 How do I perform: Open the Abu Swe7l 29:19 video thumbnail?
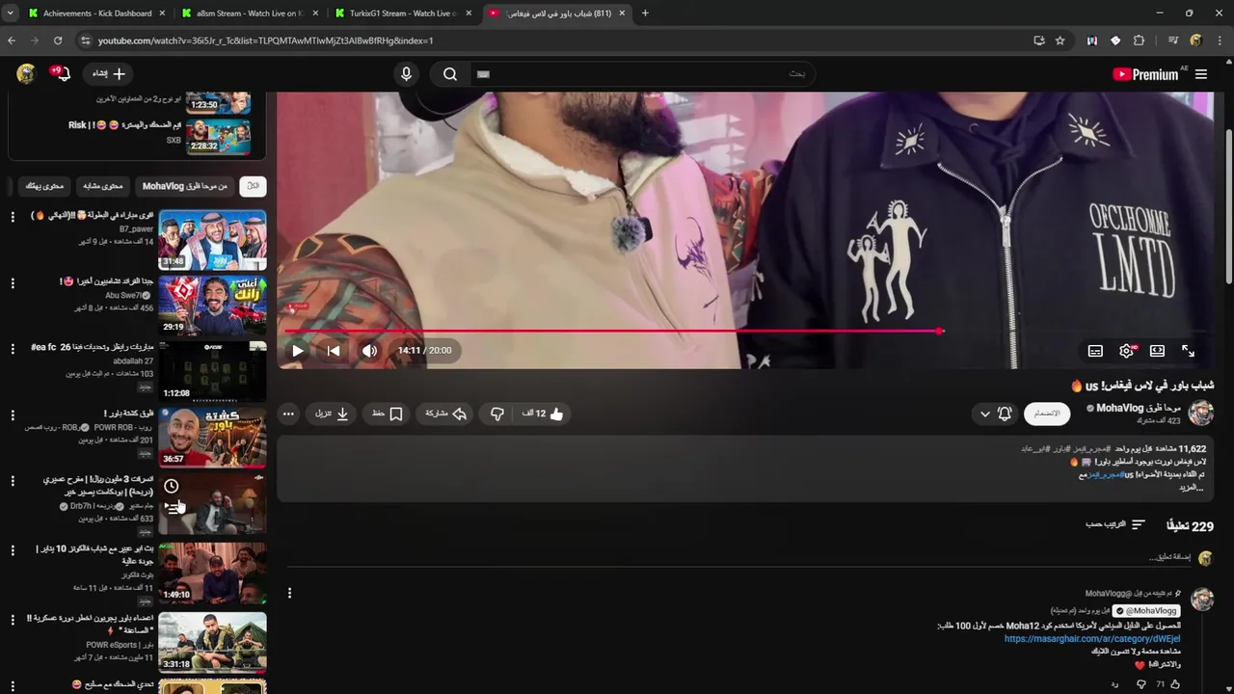tap(212, 305)
